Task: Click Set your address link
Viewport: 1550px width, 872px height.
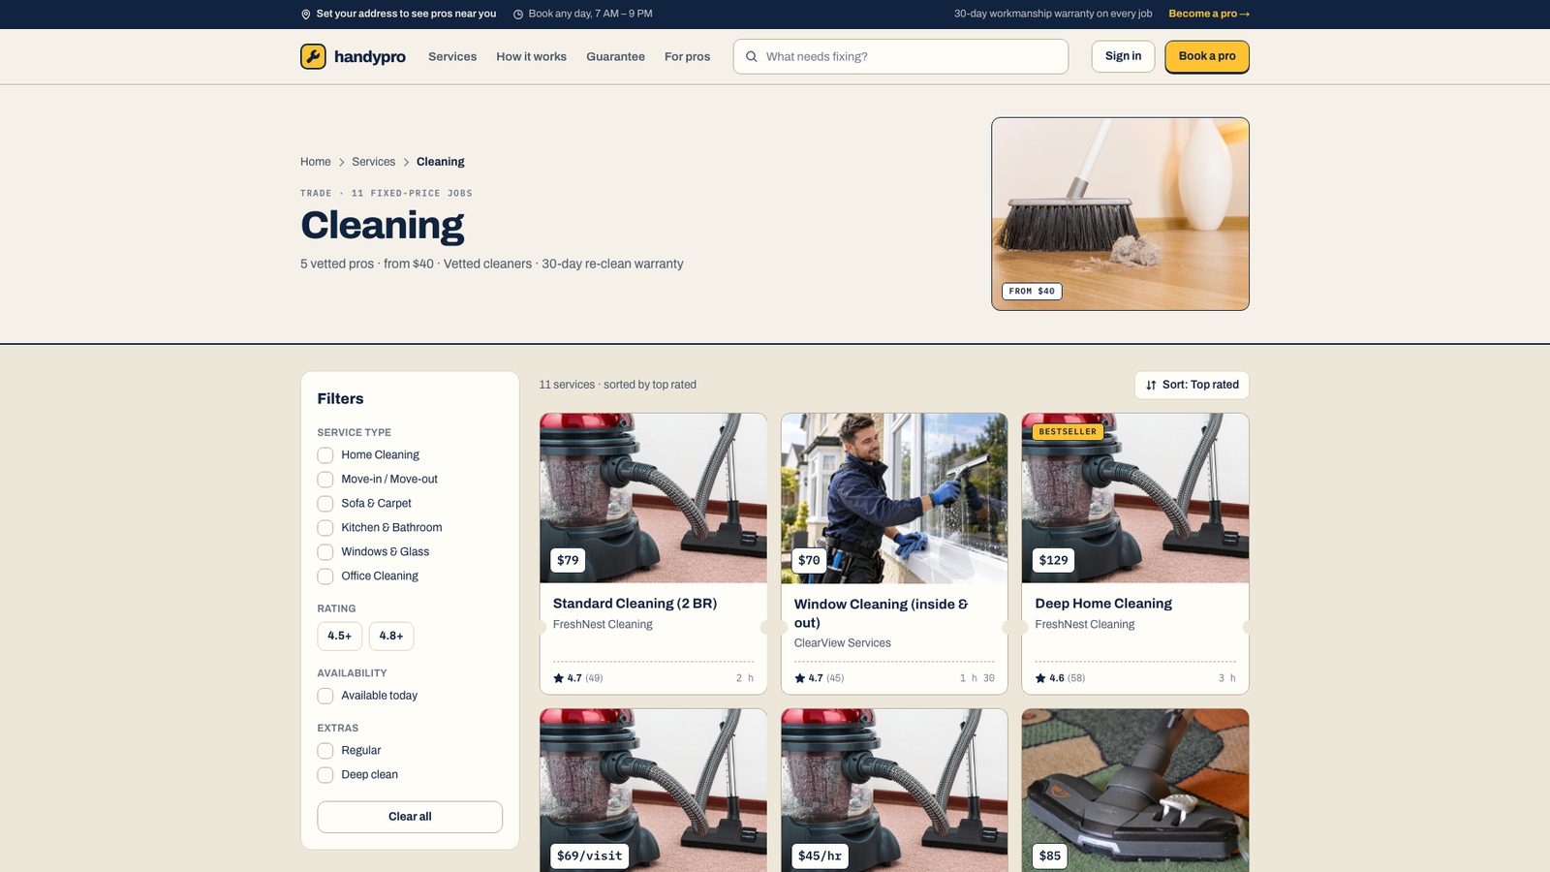Action: [x=406, y=14]
